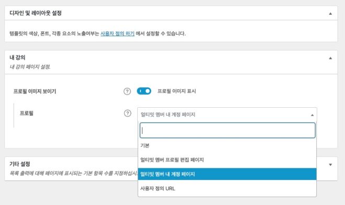The image size is (345, 205).
Task: Click 프로필 select box showing current value
Action: [227, 115]
